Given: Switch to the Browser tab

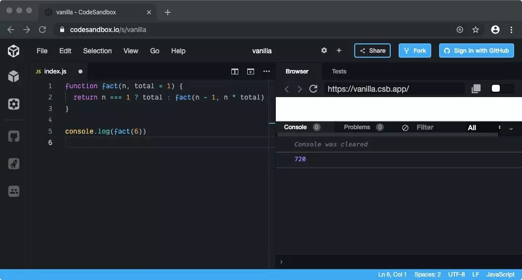Looking at the screenshot, I should click(297, 71).
